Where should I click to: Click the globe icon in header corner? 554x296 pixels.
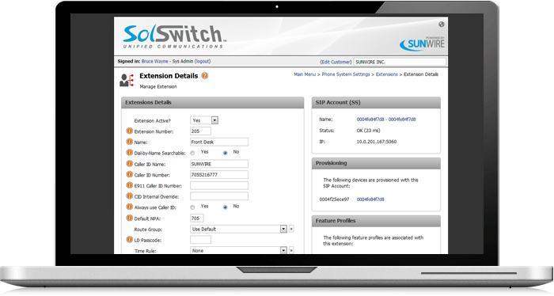tap(442, 25)
